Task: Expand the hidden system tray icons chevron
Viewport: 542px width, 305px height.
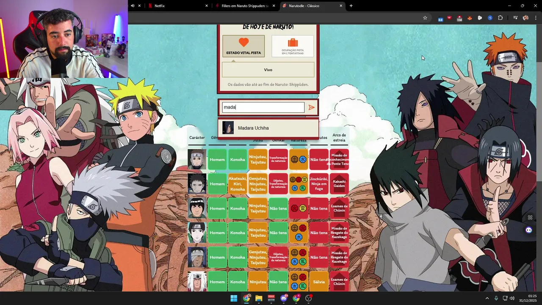Action: [x=487, y=298]
